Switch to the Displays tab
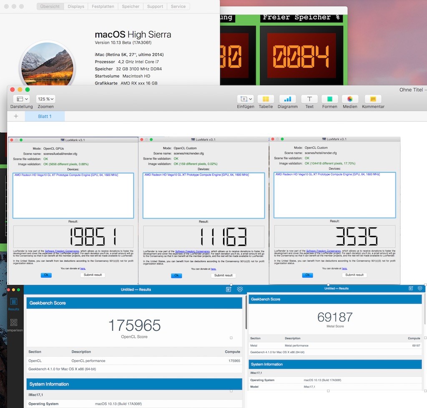Image resolution: width=427 pixels, height=408 pixels. (76, 6)
